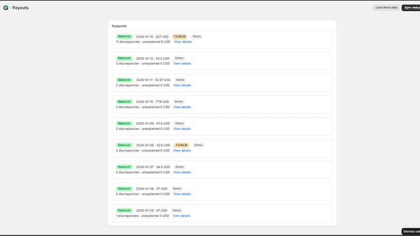Click the '9 payouts' count label

(x=119, y=26)
